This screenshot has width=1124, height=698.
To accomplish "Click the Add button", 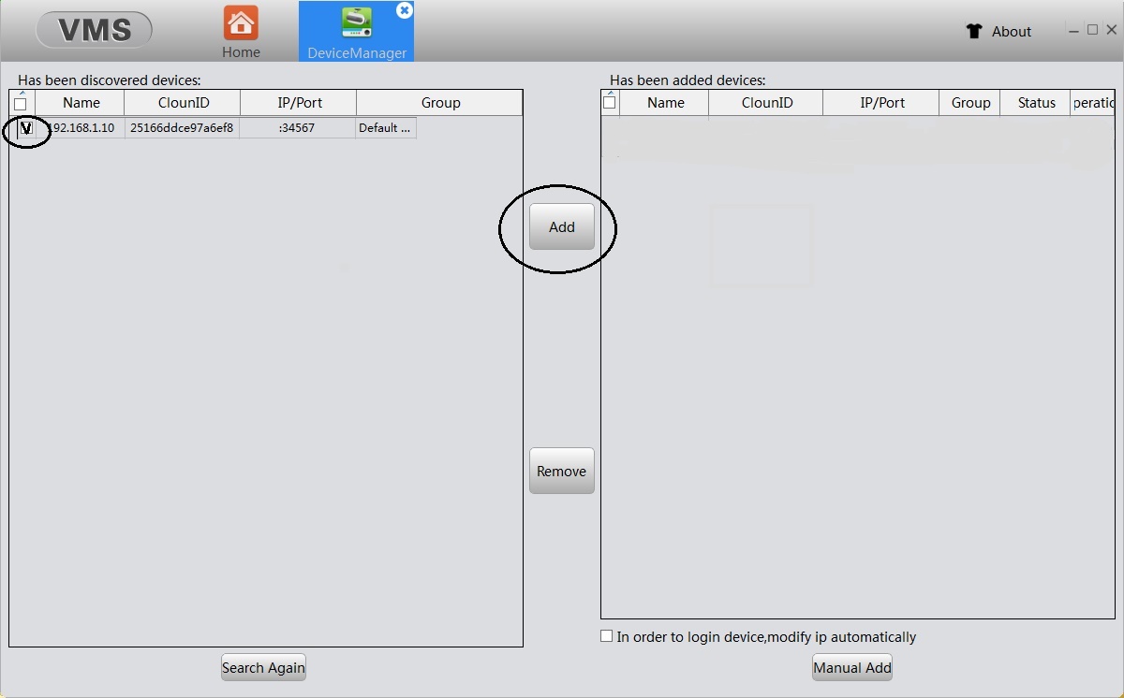I will tap(561, 226).
